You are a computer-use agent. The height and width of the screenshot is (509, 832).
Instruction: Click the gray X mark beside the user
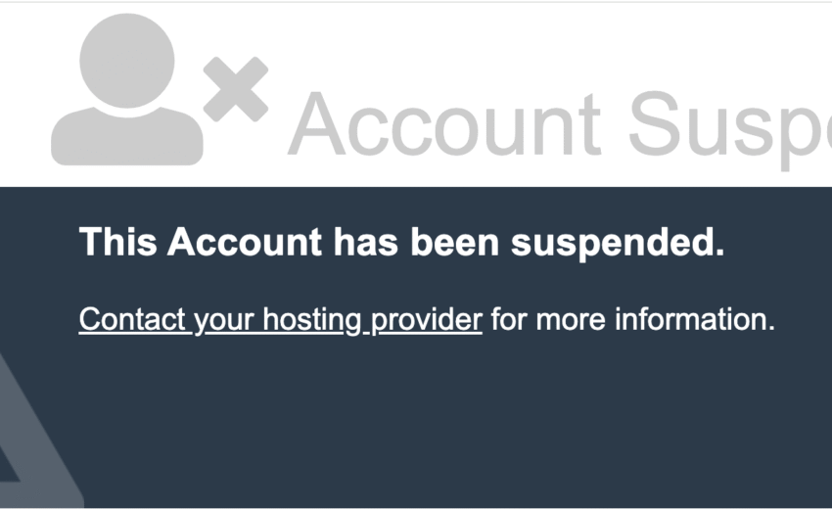236,89
